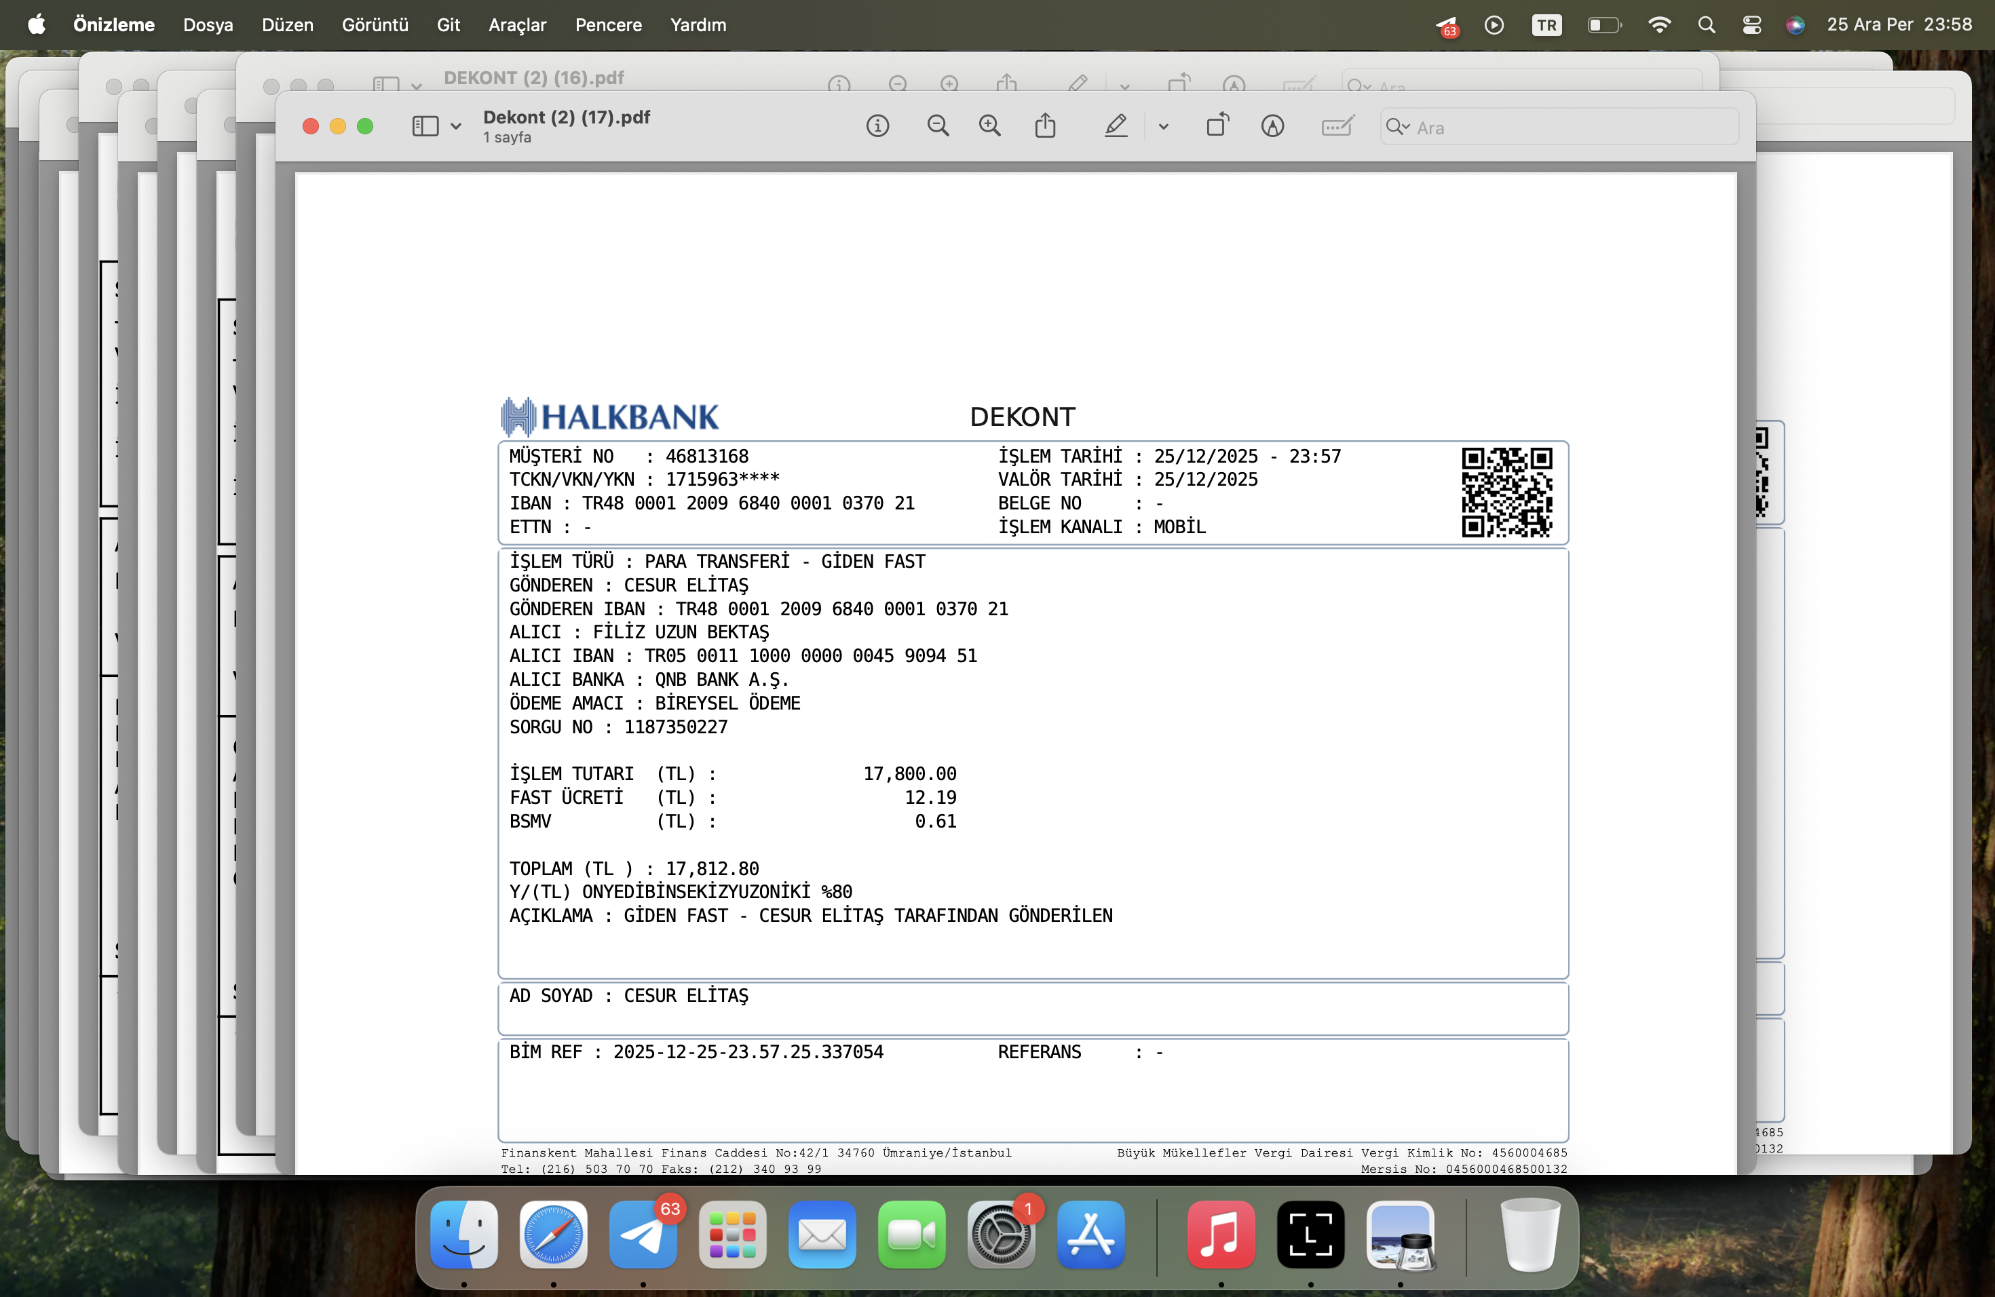Show the Markup toolbar in front window
This screenshot has width=1995, height=1297.
[x=1272, y=127]
